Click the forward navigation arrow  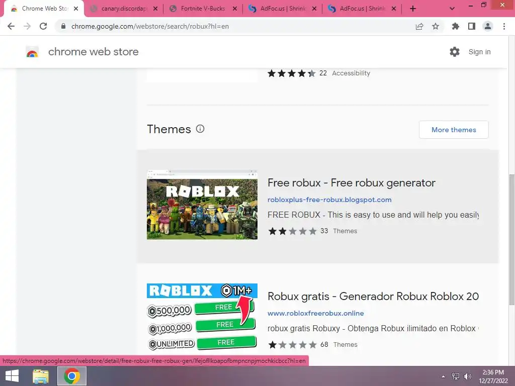pos(27,26)
